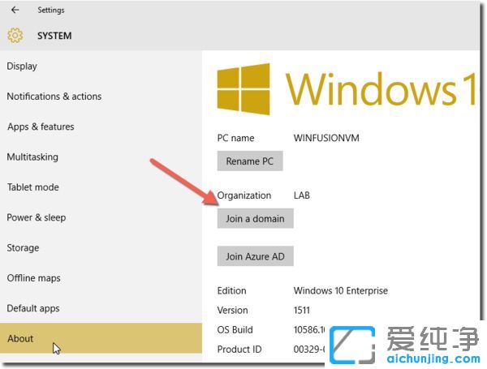Click the Windows 10 Enterprise edition text
Viewport: 487px width, 369px height.
click(x=341, y=291)
